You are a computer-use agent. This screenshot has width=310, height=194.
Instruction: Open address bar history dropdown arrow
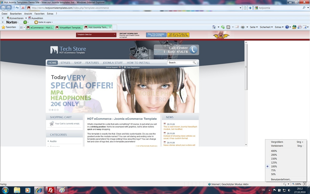pyautogui.click(x=241, y=8)
